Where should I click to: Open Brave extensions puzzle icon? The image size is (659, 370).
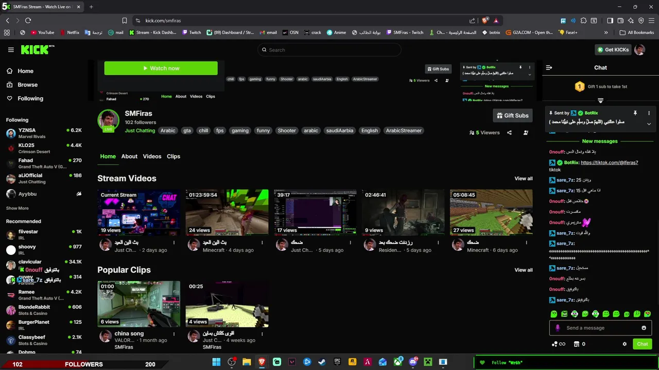pos(583,21)
